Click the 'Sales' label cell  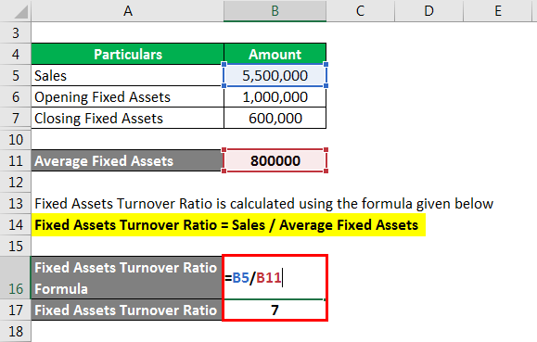point(127,75)
